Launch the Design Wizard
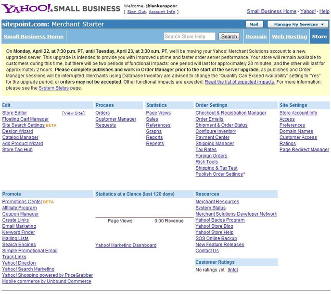This screenshot has height=294, width=331. pos(17,131)
